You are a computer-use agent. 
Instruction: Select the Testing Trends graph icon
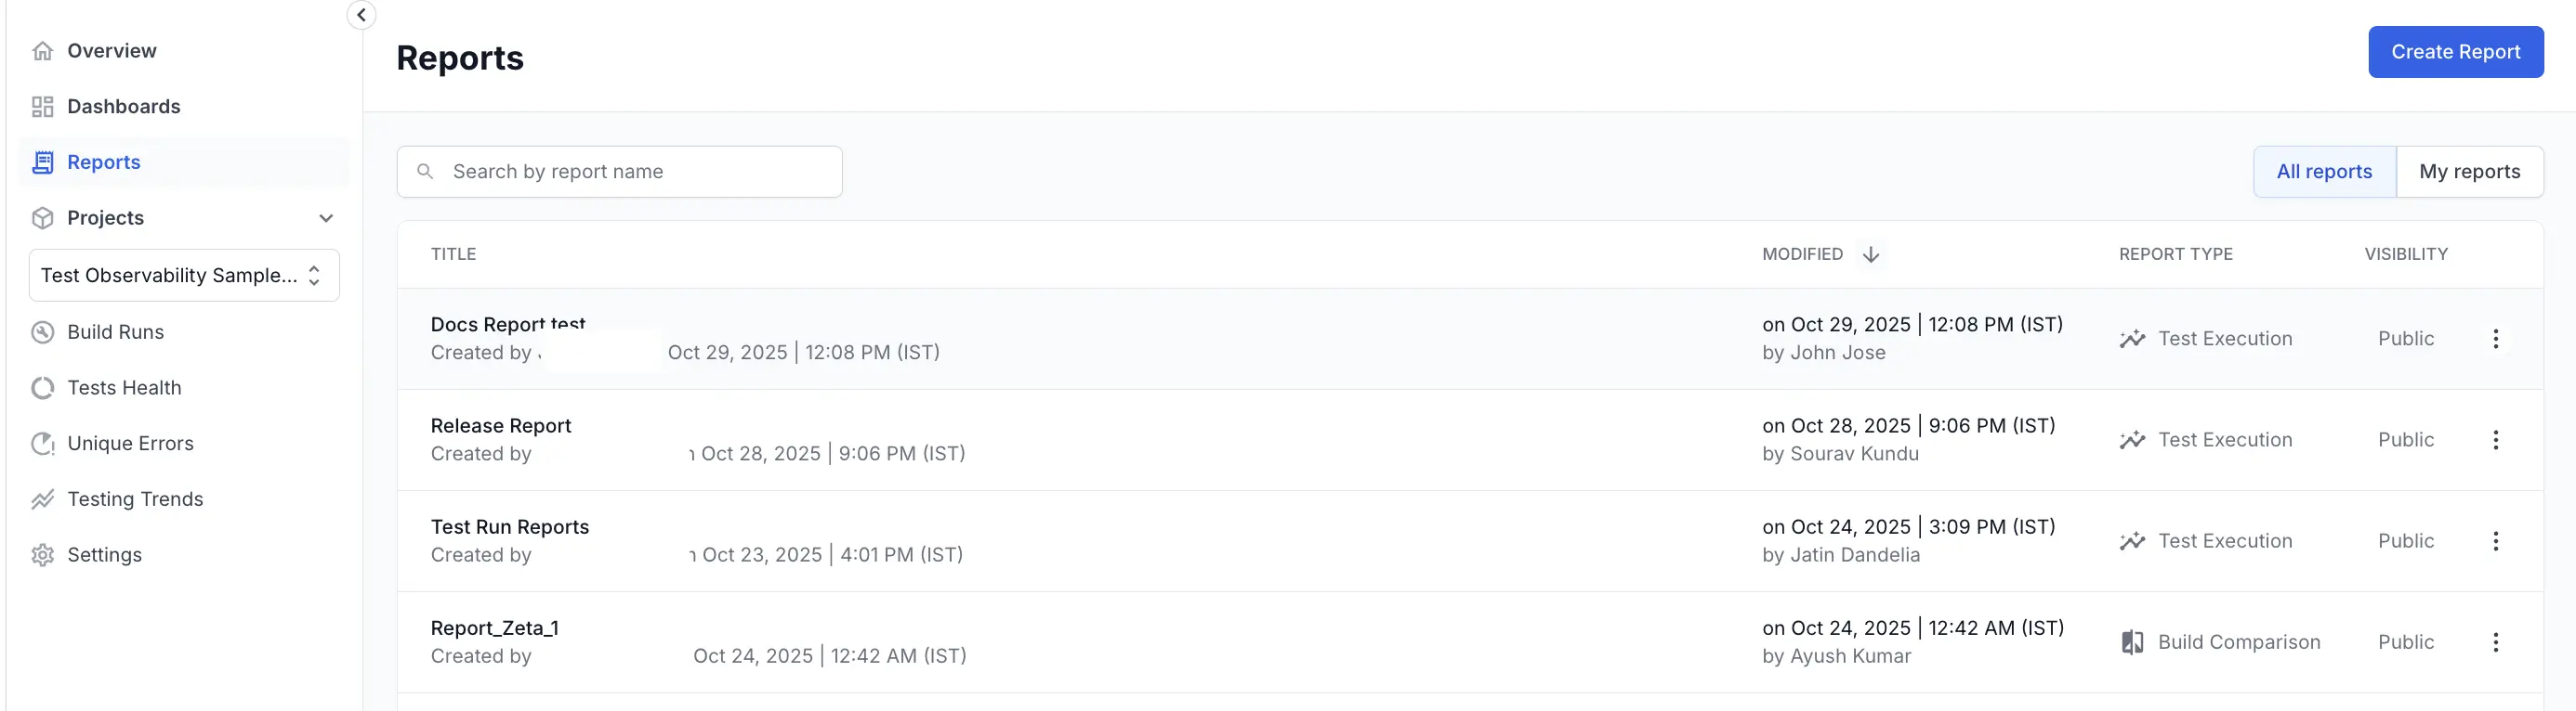pos(43,498)
